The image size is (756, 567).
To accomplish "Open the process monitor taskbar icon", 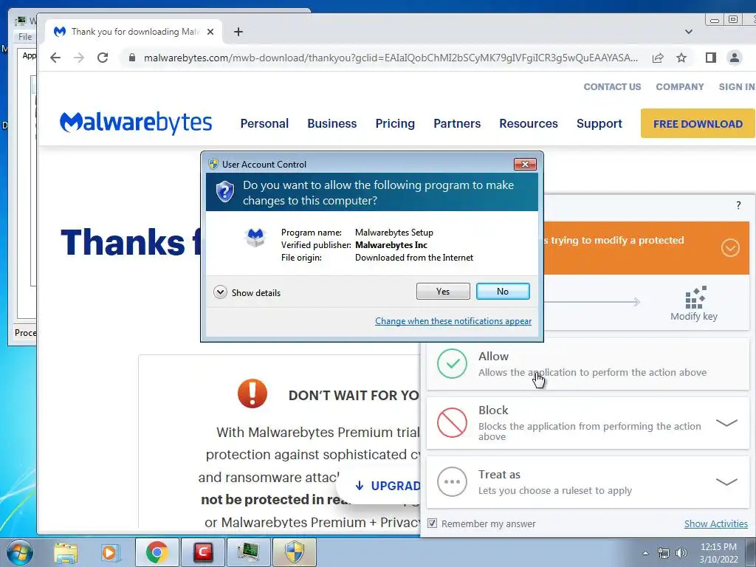I will [248, 552].
